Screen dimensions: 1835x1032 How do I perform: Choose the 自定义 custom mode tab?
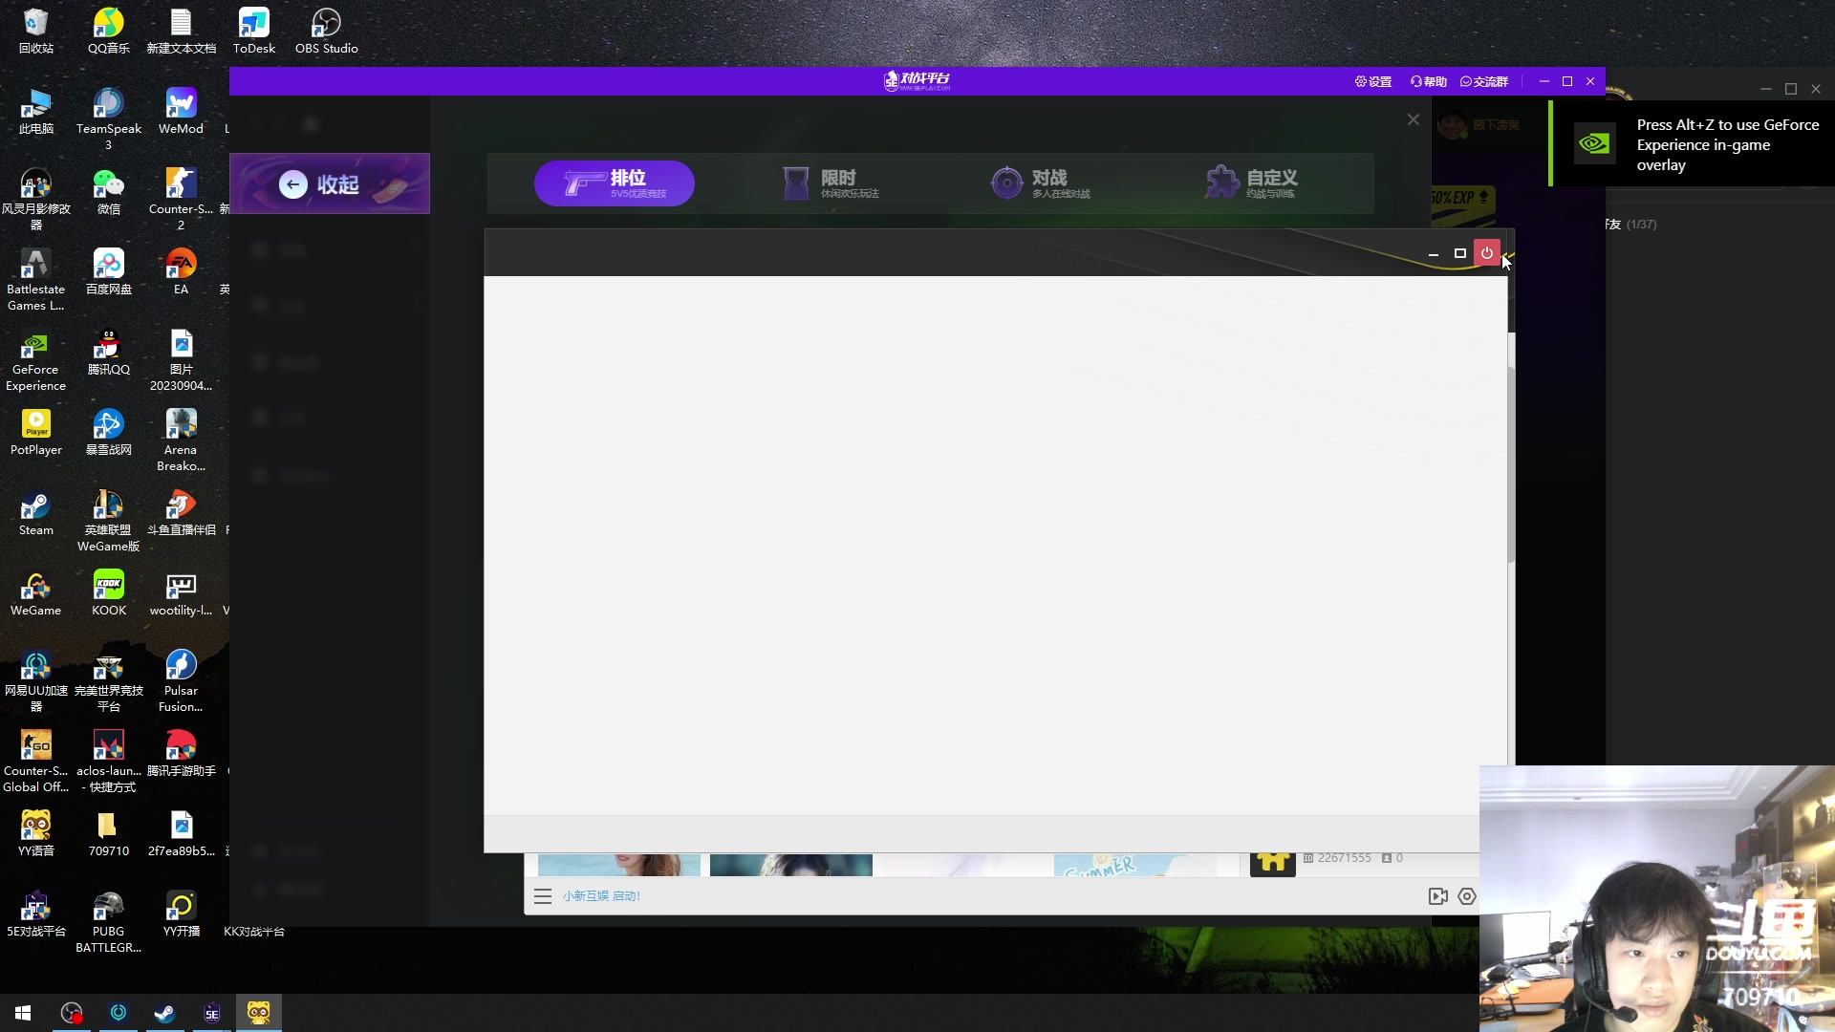(x=1251, y=183)
